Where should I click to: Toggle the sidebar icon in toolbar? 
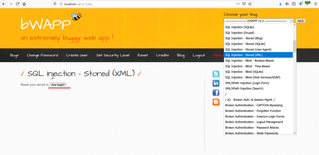pos(294,4)
